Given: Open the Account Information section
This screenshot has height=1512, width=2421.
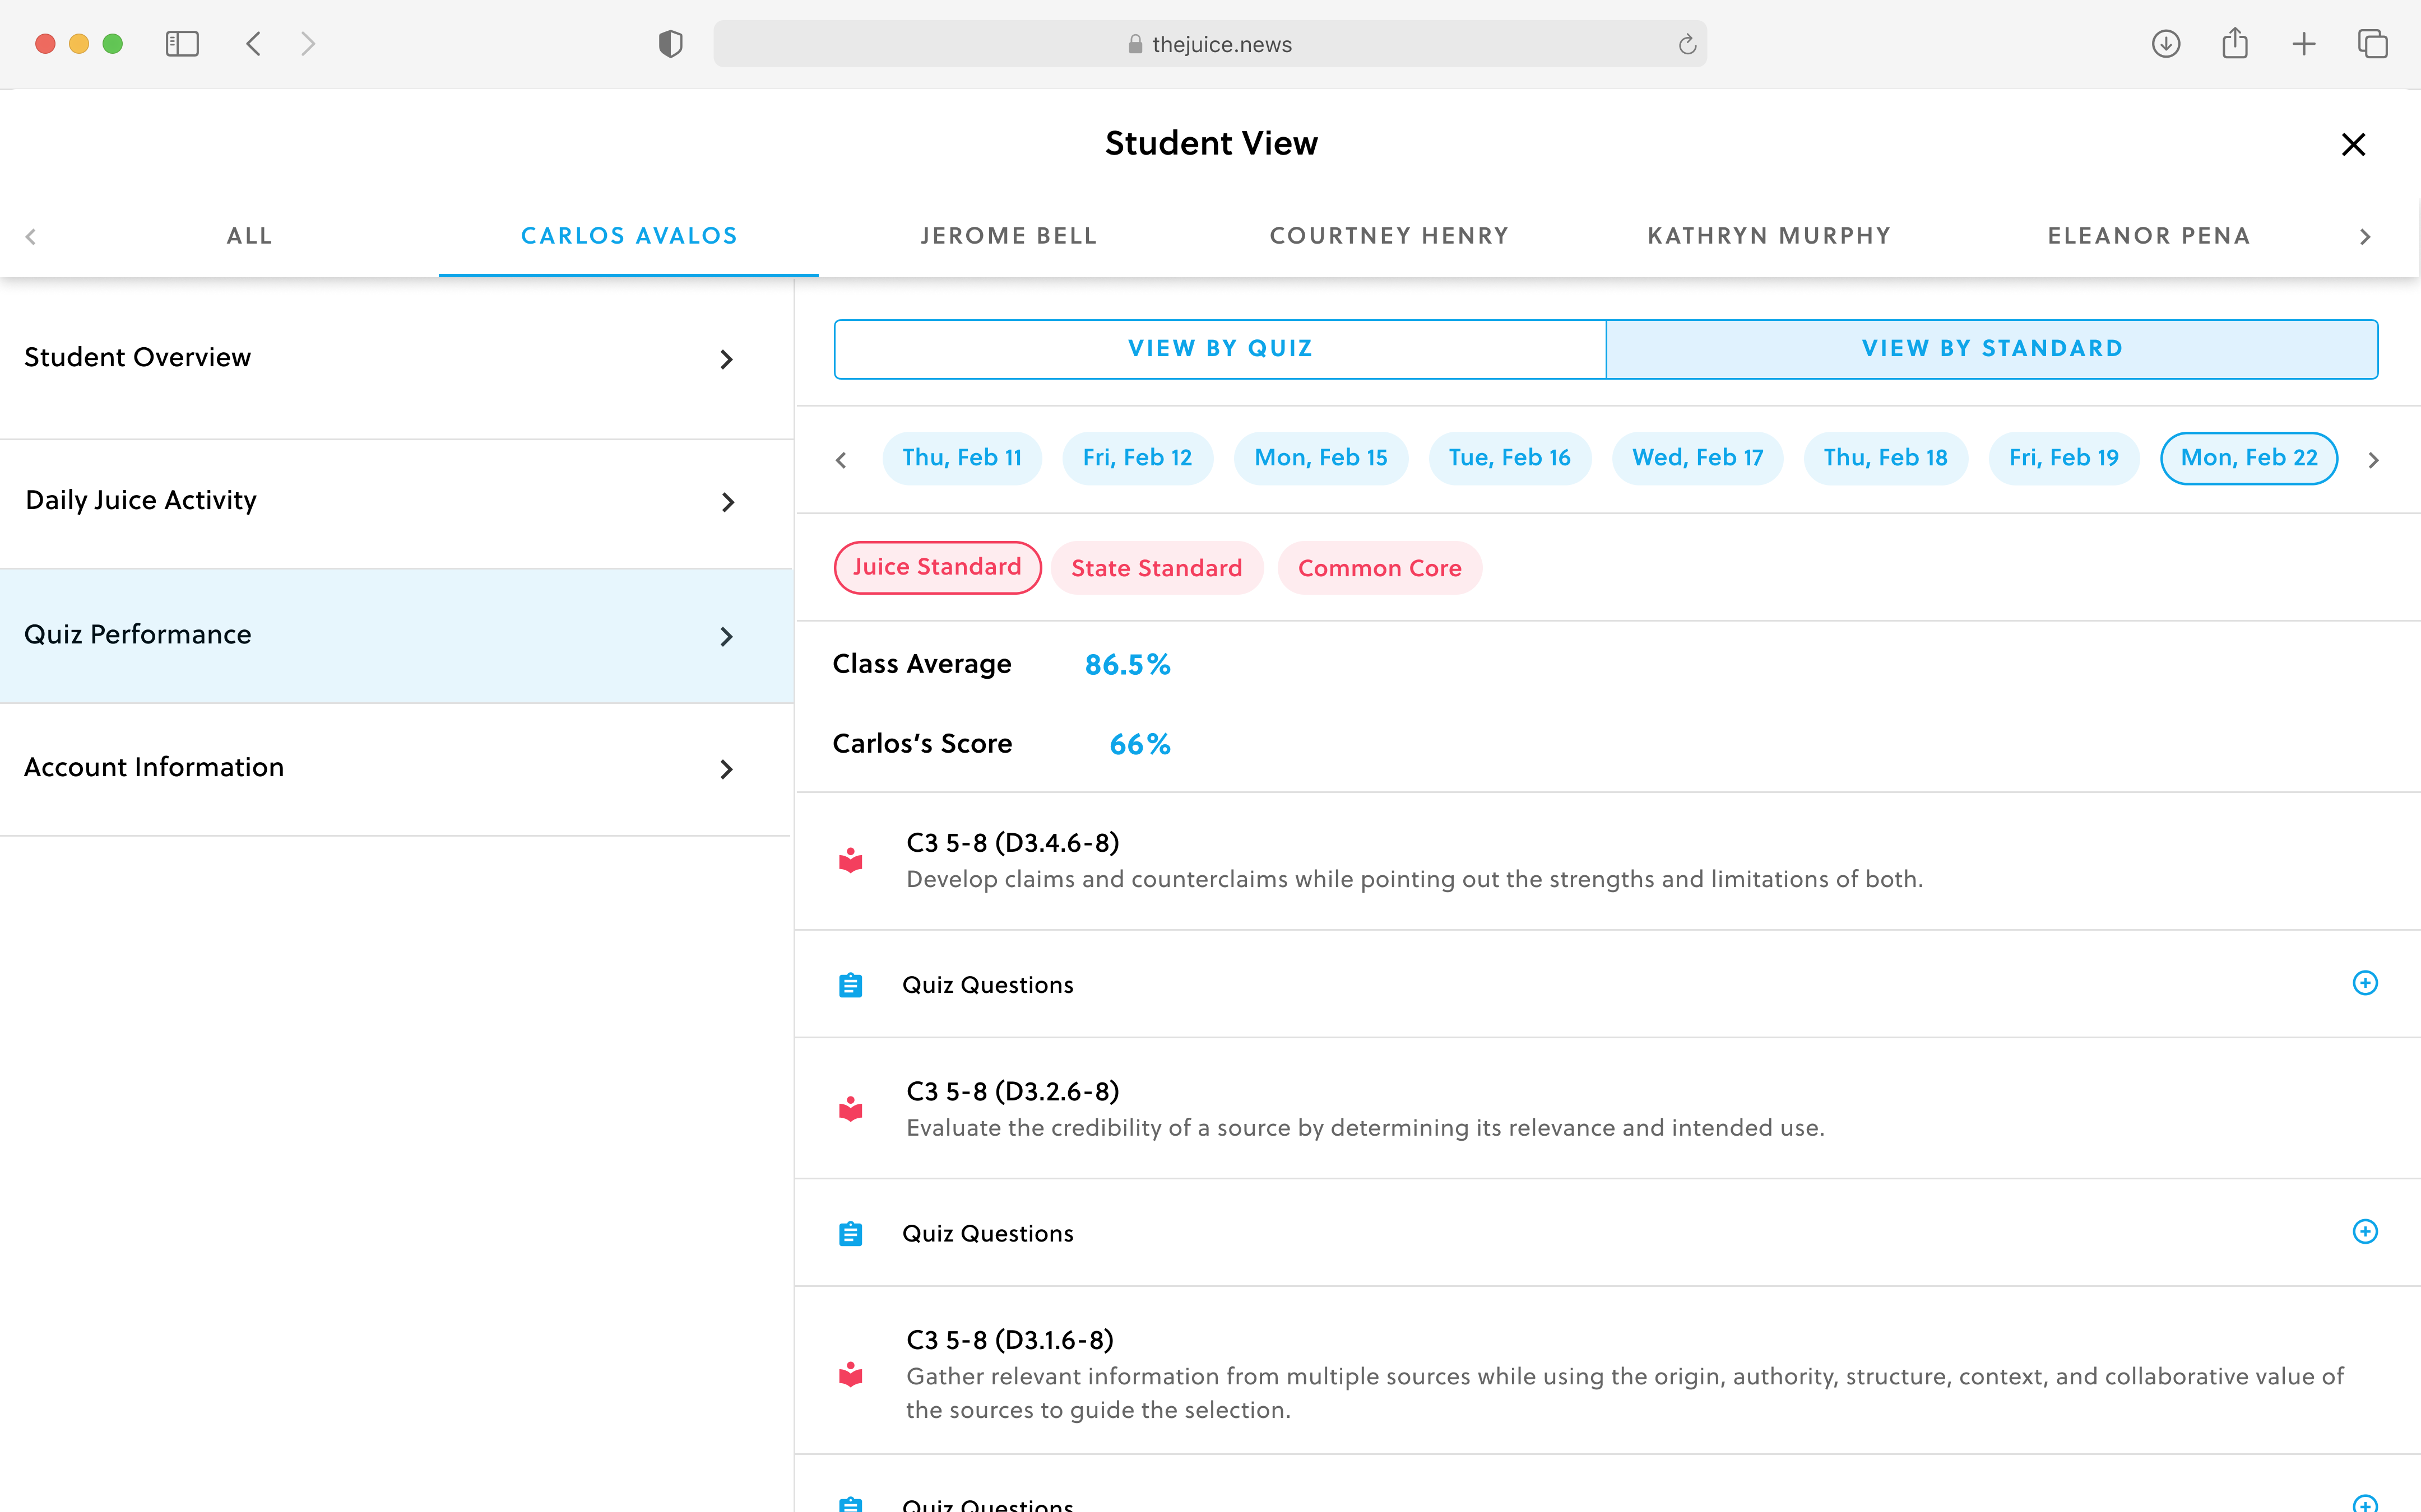Looking at the screenshot, I should point(396,769).
